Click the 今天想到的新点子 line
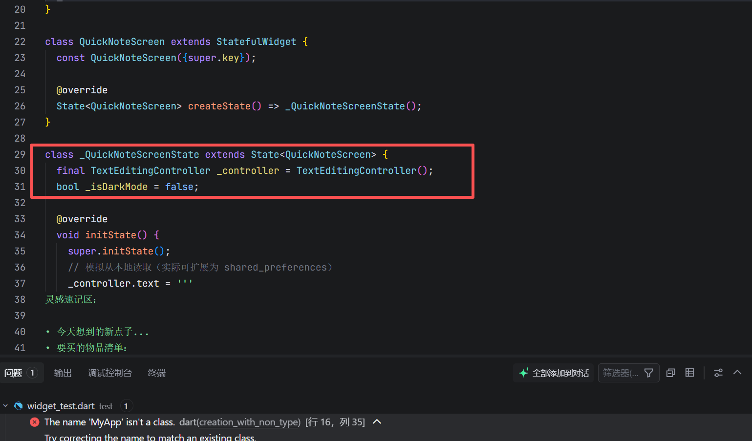 (x=97, y=332)
